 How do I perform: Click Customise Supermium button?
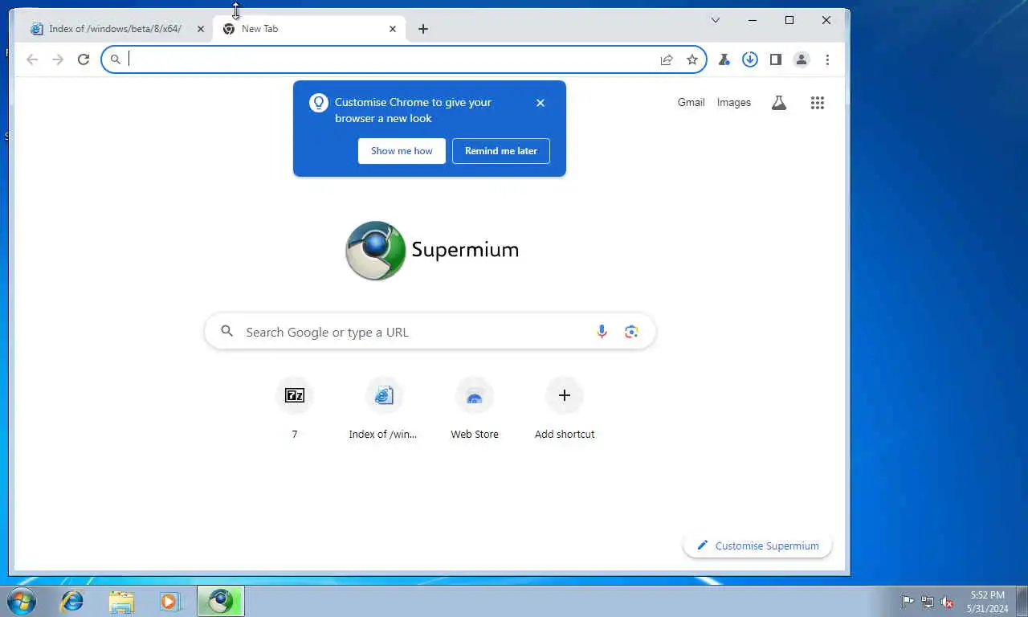tap(757, 545)
